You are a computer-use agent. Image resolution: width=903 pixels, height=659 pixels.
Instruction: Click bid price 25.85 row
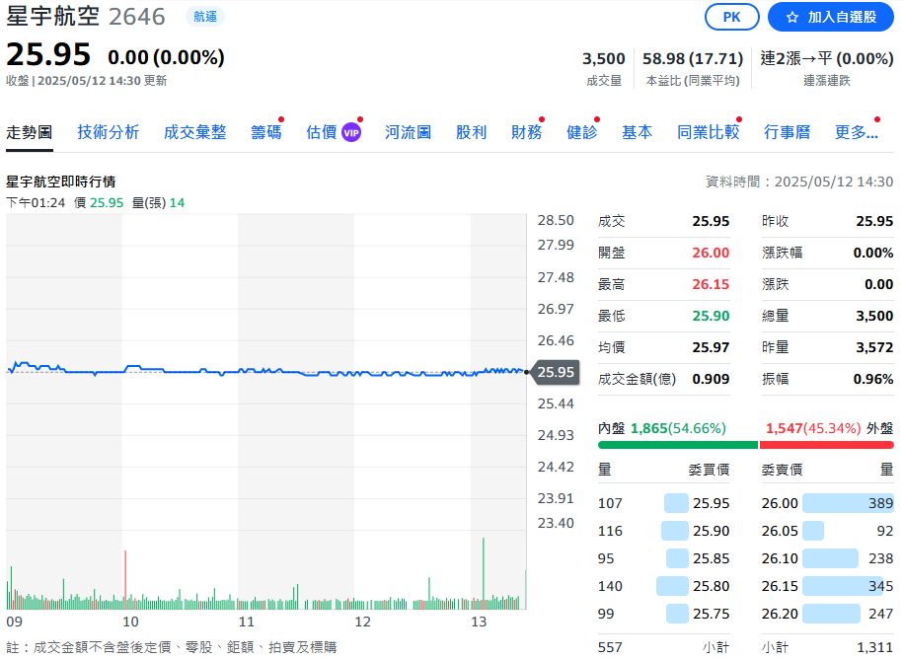663,558
